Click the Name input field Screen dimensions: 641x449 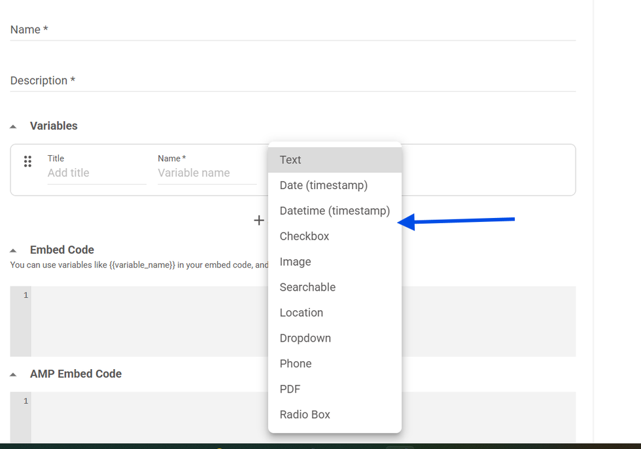[x=292, y=30]
